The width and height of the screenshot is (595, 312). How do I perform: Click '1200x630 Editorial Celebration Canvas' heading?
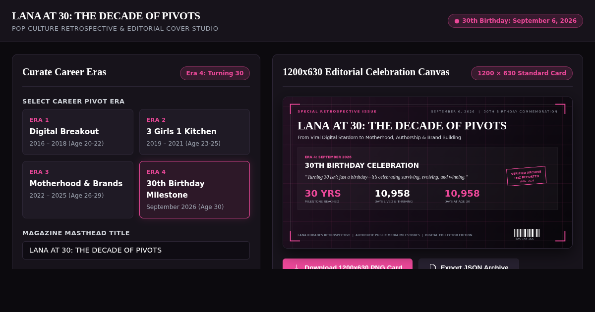click(366, 72)
